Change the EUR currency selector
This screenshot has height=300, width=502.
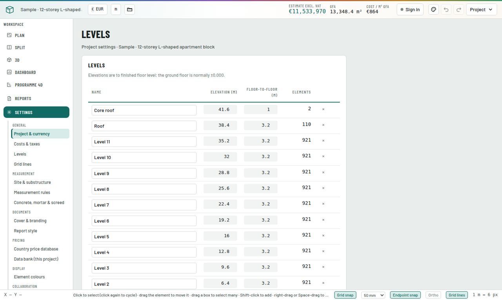pos(98,9)
